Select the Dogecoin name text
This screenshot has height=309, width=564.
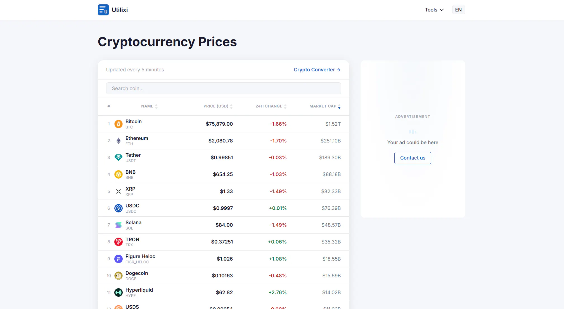137,273
